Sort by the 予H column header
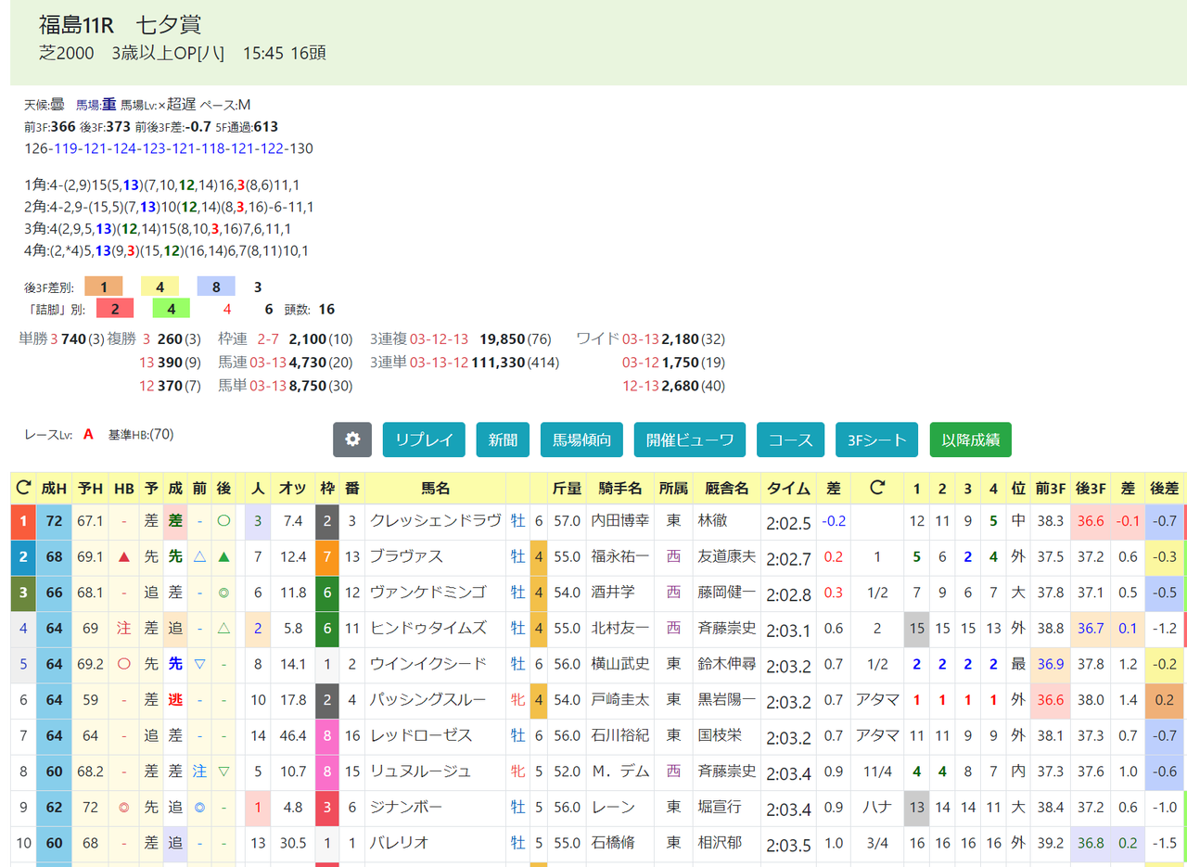This screenshot has width=1187, height=867. coord(90,487)
